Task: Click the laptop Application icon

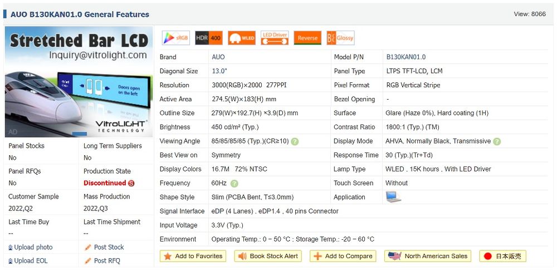Action: (394, 197)
